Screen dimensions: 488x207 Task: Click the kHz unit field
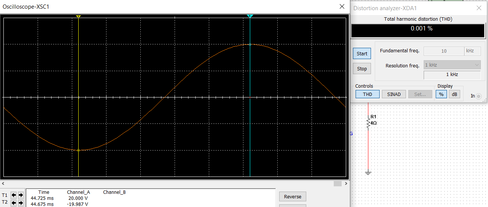473,51
